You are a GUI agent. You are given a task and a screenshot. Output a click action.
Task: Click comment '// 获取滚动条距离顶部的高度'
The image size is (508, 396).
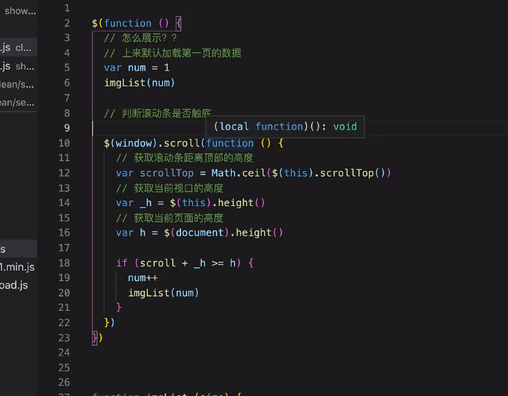pyautogui.click(x=185, y=158)
